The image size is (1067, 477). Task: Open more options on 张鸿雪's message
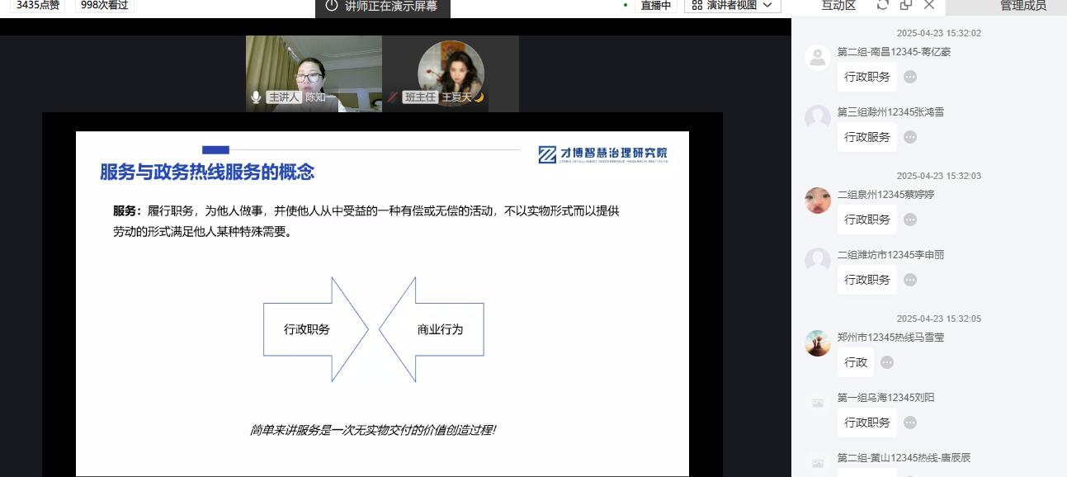910,137
